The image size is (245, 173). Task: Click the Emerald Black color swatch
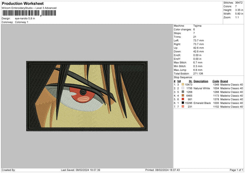click(x=183, y=103)
